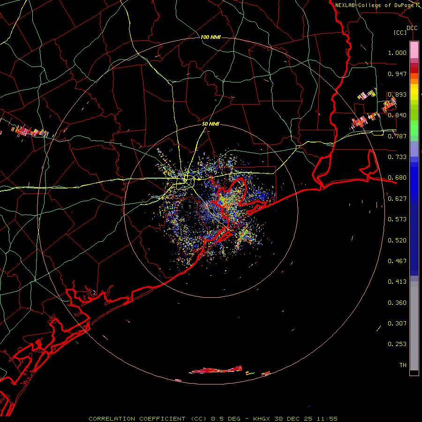Click the 0.627 scale value
The height and width of the screenshot is (422, 422).
point(397,199)
